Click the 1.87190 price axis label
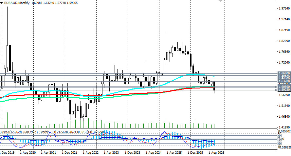291x156 pixels. pos(284,30)
